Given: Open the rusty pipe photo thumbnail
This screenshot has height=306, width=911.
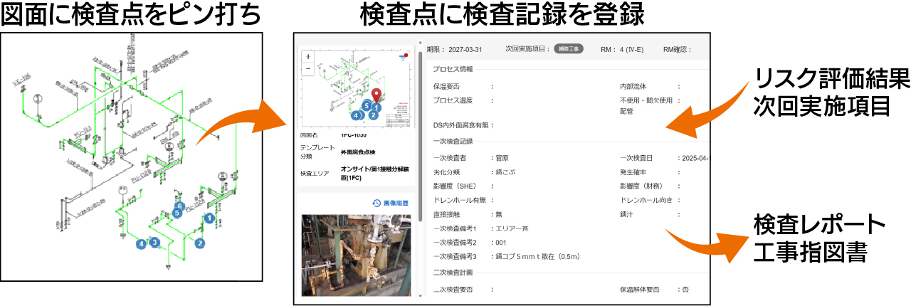Looking at the screenshot, I should click(x=356, y=255).
